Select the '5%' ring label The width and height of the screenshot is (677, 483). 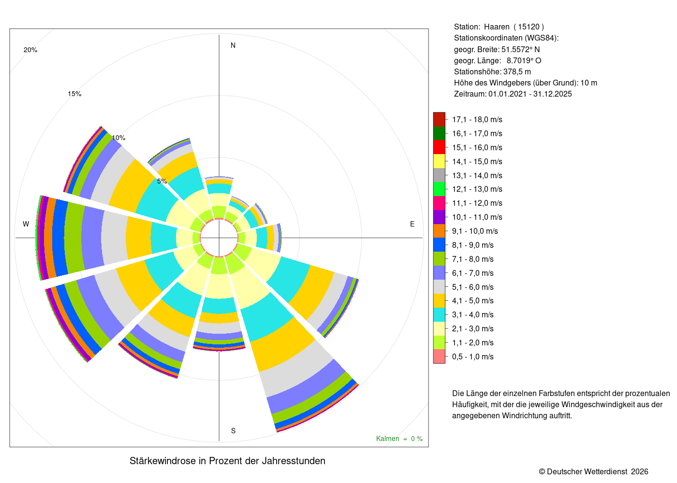point(162,181)
